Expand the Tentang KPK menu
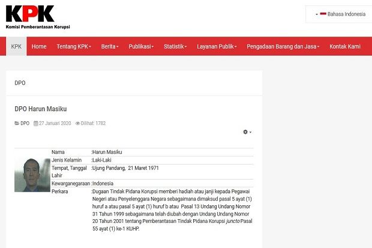Screen dimensions: 372x248 (x=74, y=46)
